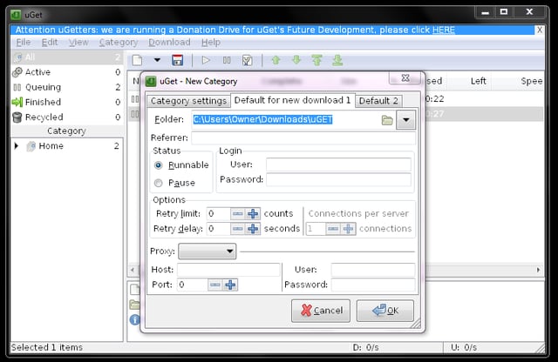This screenshot has width=558, height=362.
Task: Click the Retry delay number field
Action: click(x=219, y=229)
